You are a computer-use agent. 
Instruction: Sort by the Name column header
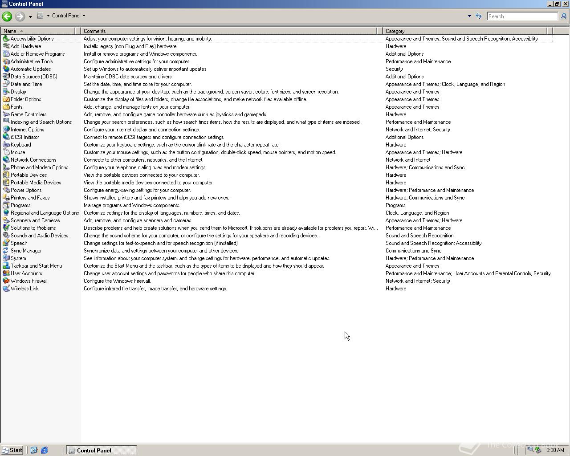[x=38, y=31]
